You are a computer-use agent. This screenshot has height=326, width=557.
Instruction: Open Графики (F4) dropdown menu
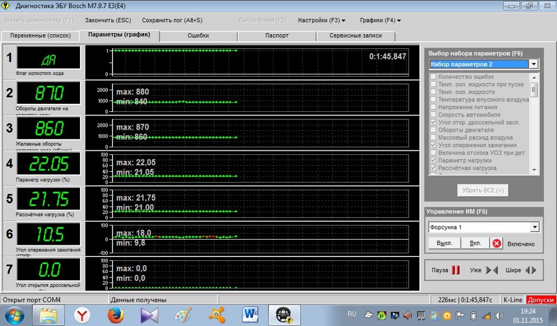coord(380,20)
